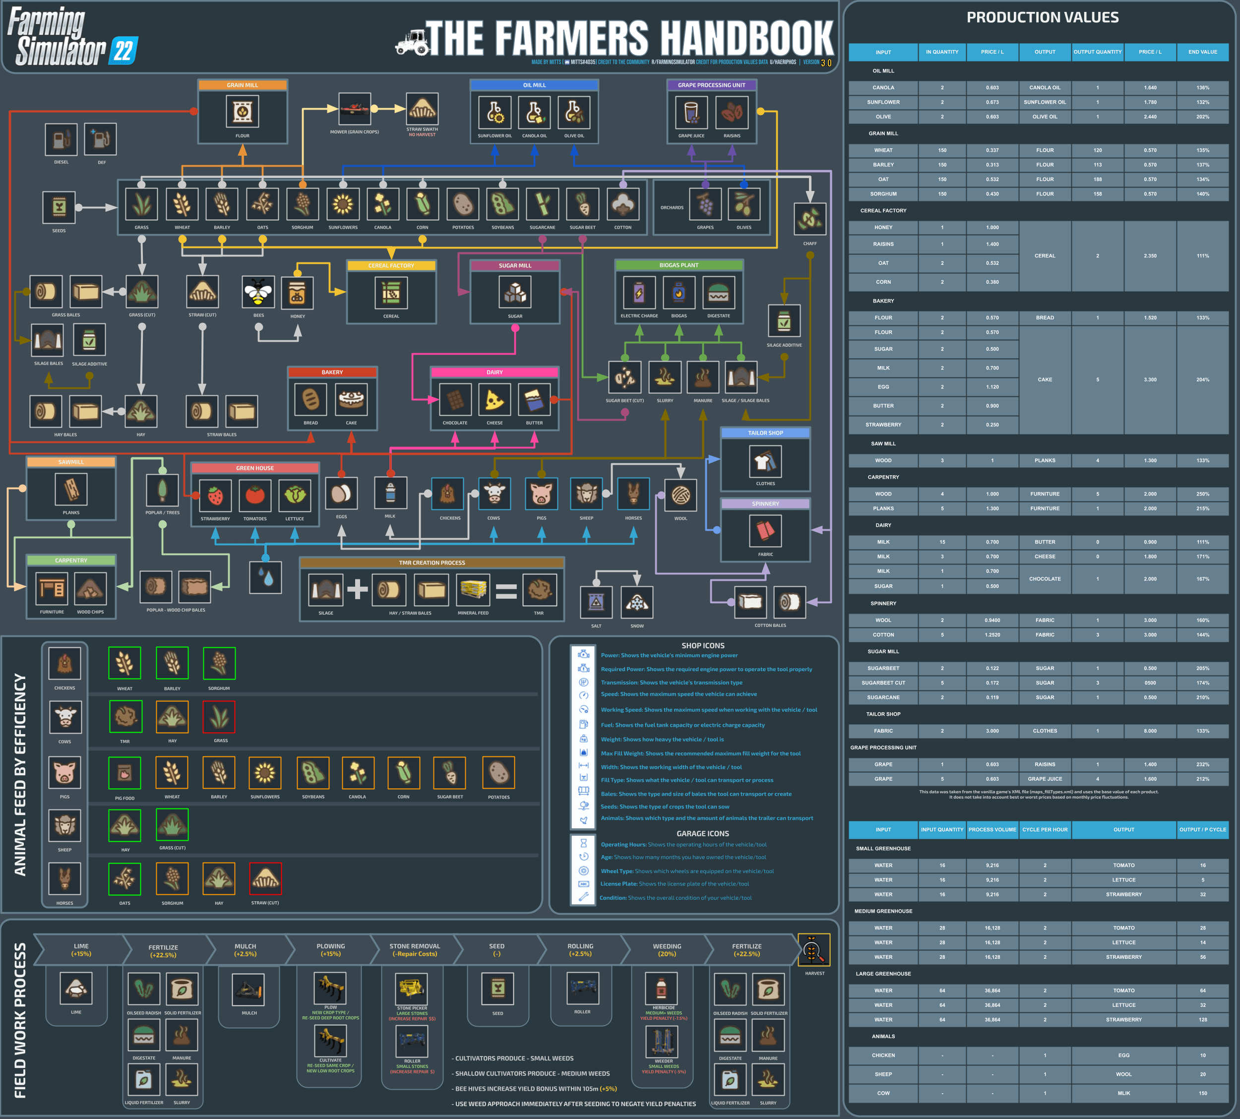The width and height of the screenshot is (1240, 1119).
Task: Click the electric charge icon in the Biogas Plant
Action: pyautogui.click(x=639, y=294)
